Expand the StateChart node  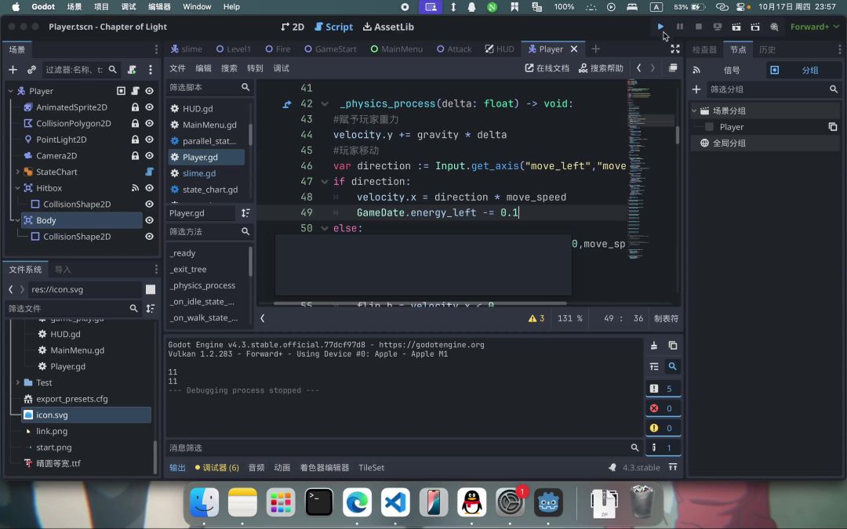tap(17, 172)
